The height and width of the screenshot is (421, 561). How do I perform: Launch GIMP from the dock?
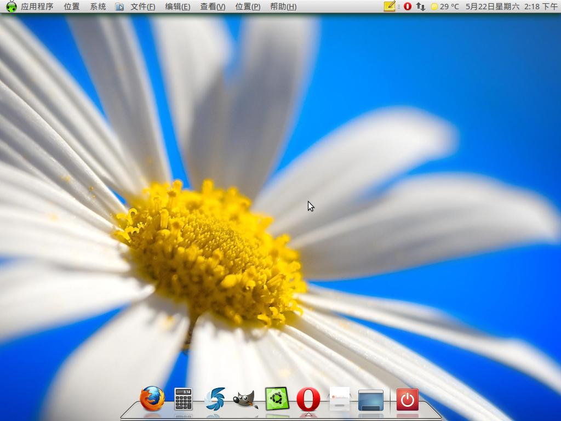click(x=245, y=399)
